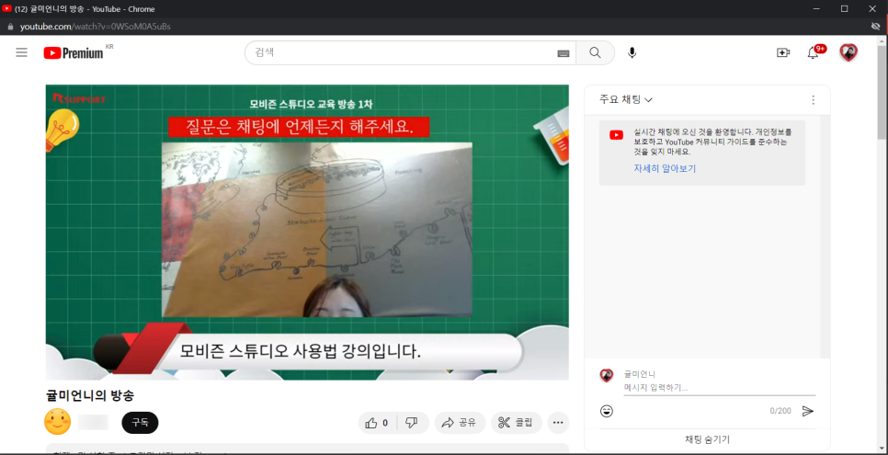Go to YouTube Premium home logo
888x455 pixels.
point(74,52)
